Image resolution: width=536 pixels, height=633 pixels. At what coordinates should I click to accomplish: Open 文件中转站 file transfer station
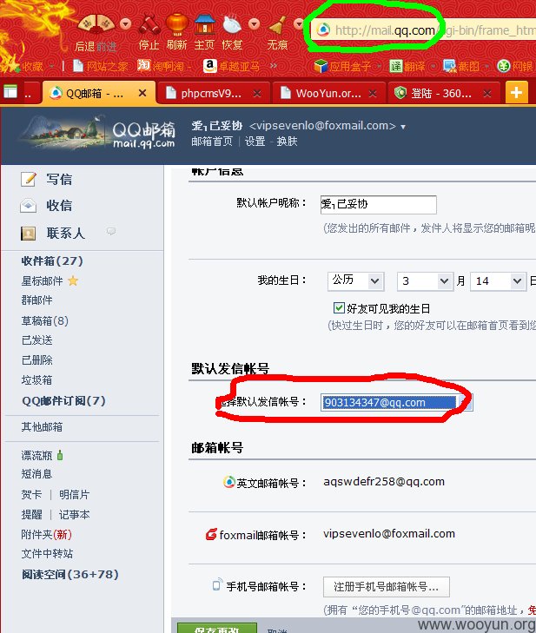click(47, 554)
